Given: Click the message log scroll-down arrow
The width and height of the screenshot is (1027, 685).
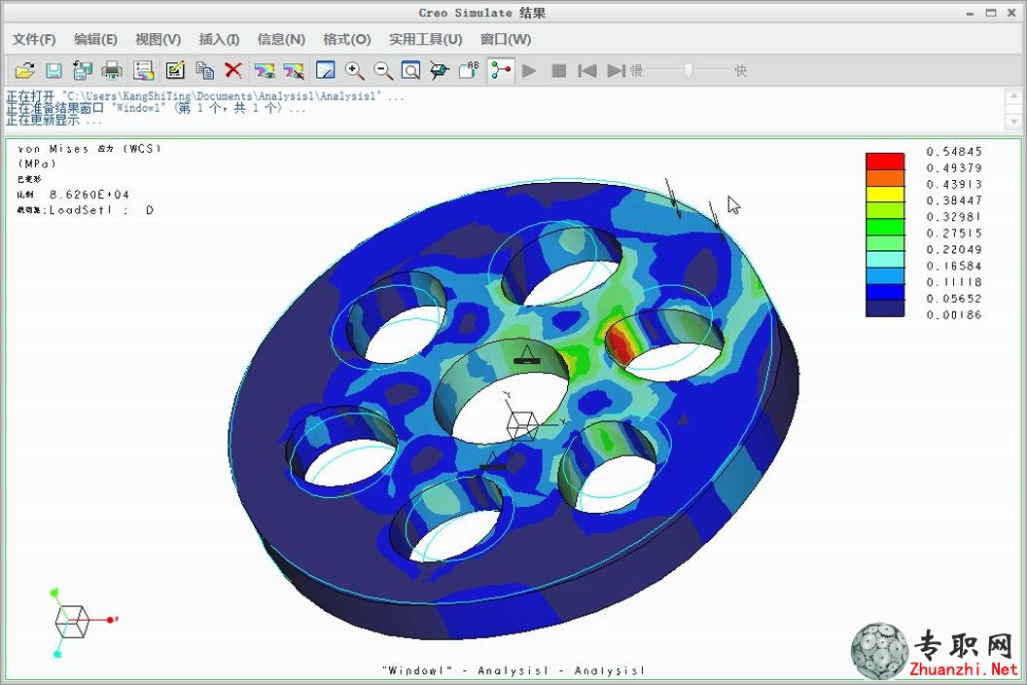Looking at the screenshot, I should point(1013,122).
